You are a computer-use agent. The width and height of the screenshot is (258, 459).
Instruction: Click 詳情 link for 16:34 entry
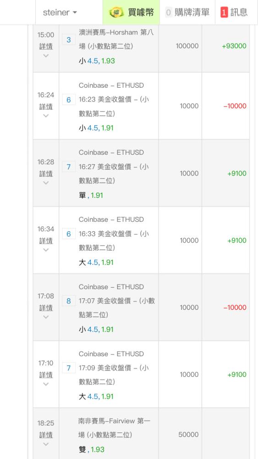click(x=46, y=241)
